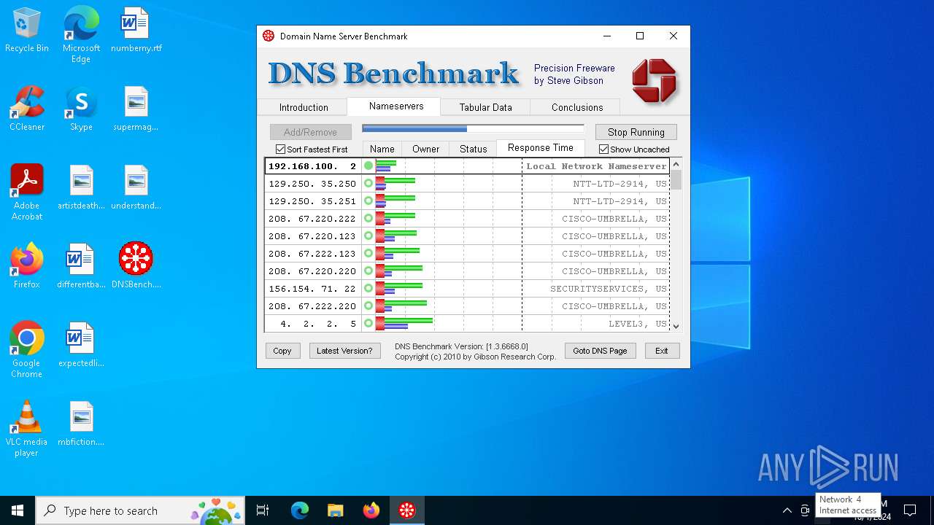The height and width of the screenshot is (525, 934).
Task: Toggle Sort Fastest First checkbox
Action: pos(280,149)
